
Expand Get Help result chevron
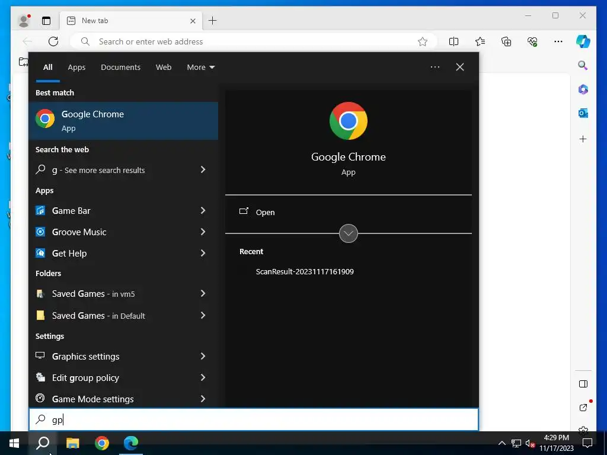click(x=203, y=253)
